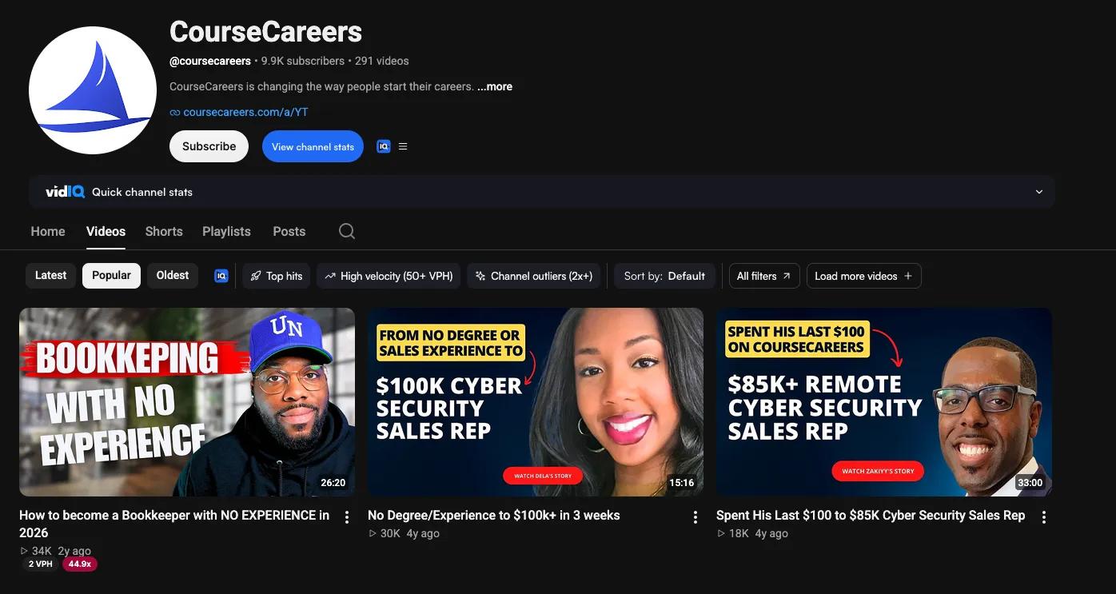This screenshot has height=594, width=1116.
Task: Open the hamburger menu next to vidIQ icon
Action: [403, 146]
